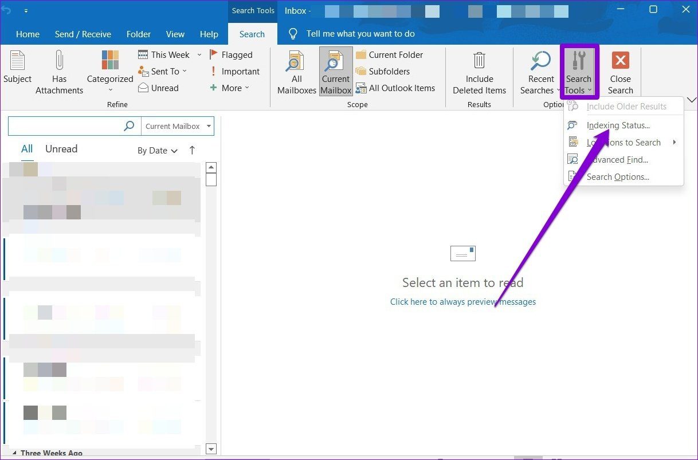Select the Search ribbon tab

252,34
